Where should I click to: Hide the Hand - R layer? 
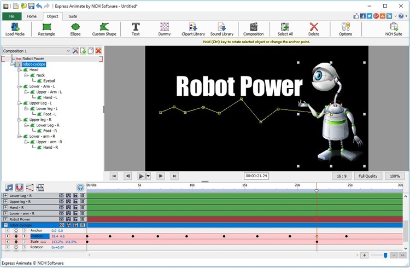tap(62, 207)
